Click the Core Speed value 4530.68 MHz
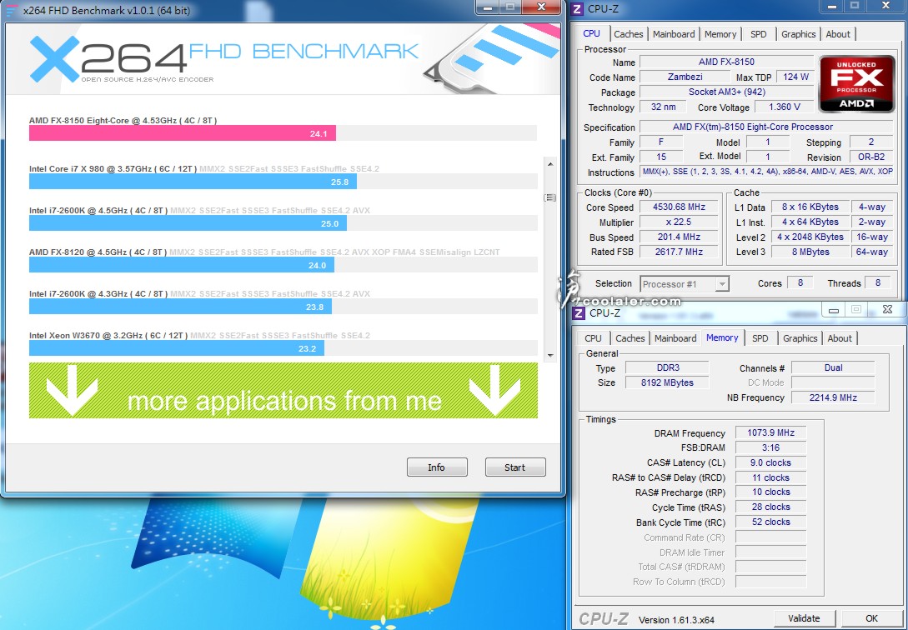This screenshot has width=908, height=630. 679,207
